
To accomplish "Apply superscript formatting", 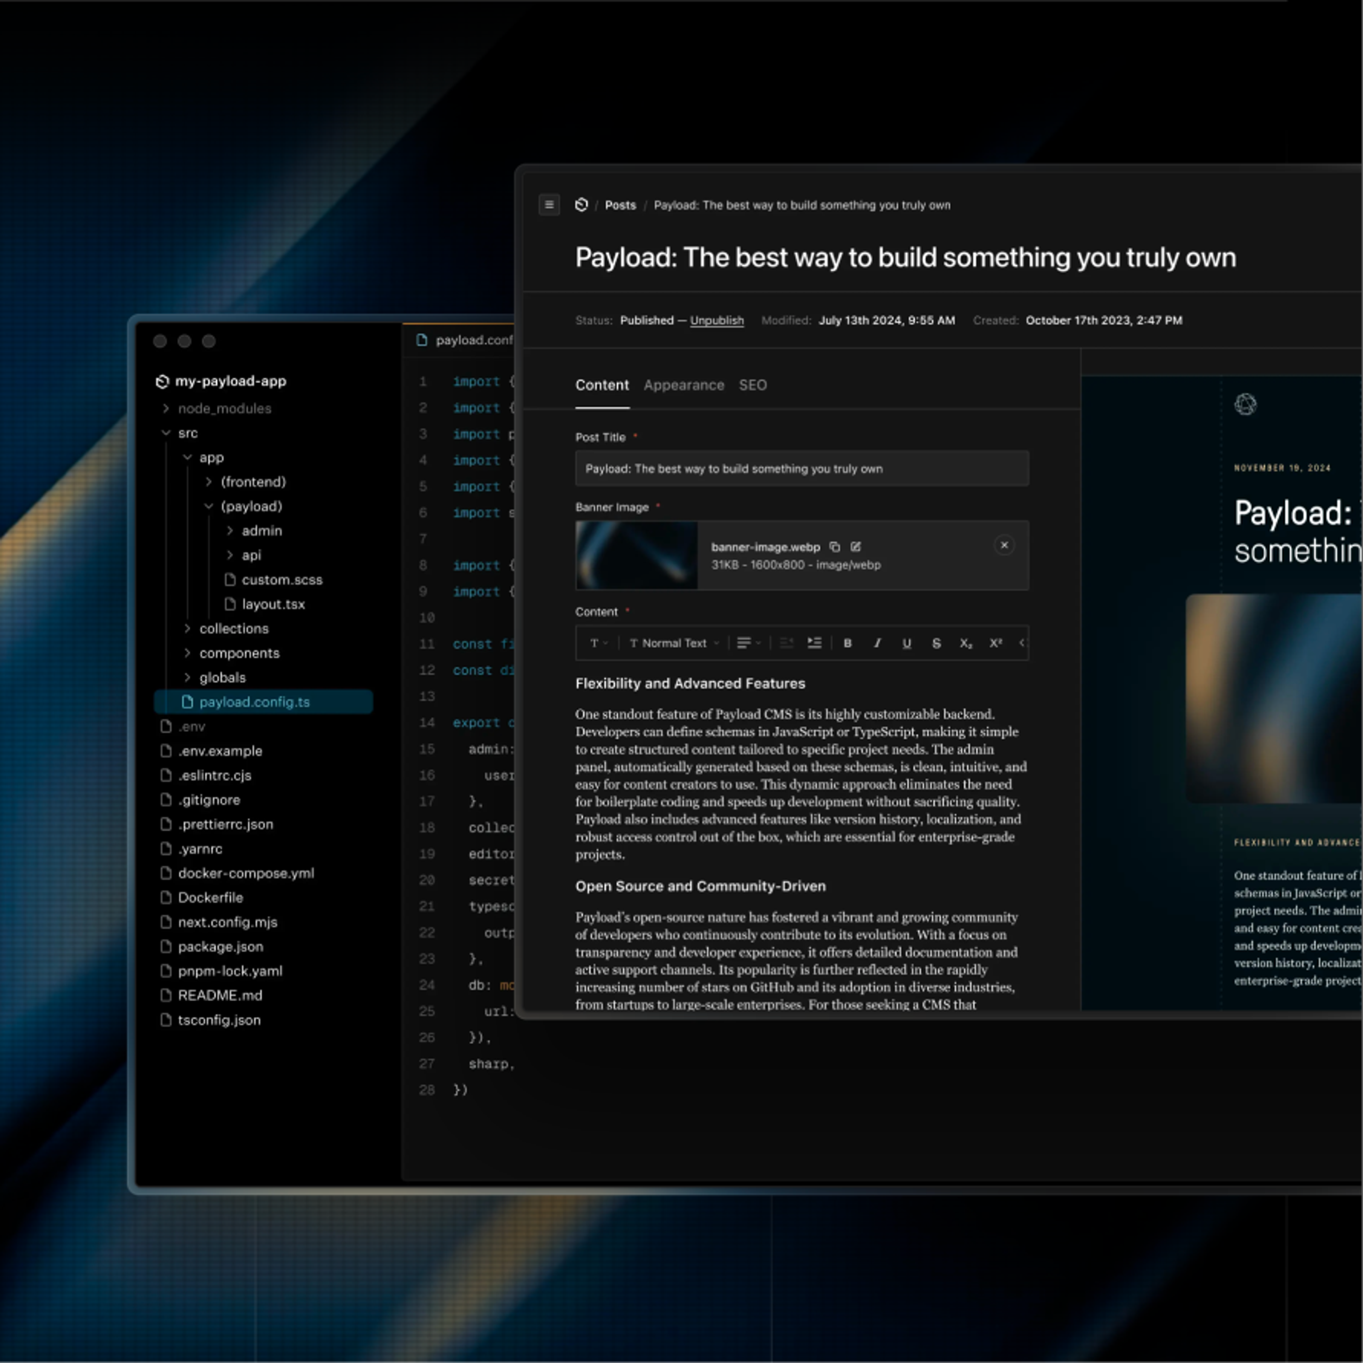I will pos(995,644).
